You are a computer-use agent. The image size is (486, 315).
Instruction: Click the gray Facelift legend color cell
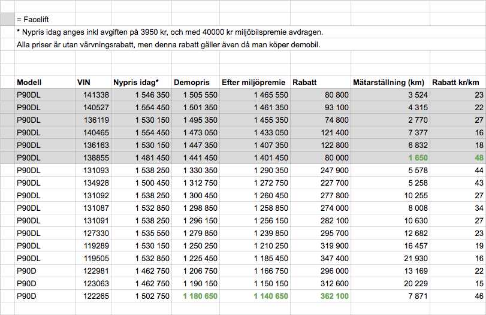click(7, 19)
